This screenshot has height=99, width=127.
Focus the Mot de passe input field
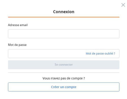pos(64,54)
